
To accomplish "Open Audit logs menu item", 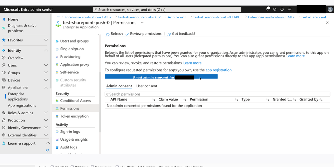I will point(68,147).
